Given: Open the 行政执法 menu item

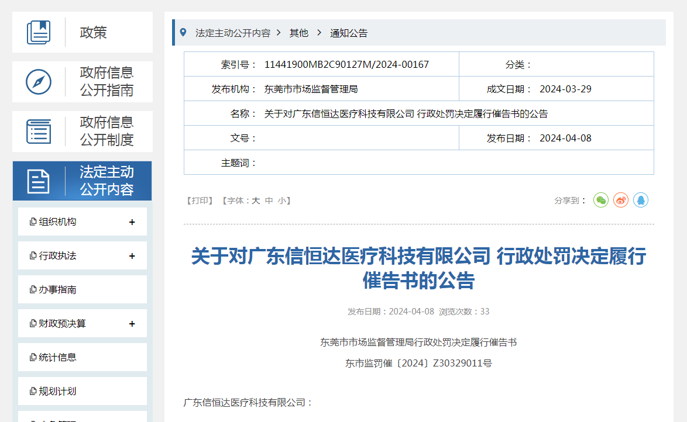Looking at the screenshot, I should click(83, 255).
